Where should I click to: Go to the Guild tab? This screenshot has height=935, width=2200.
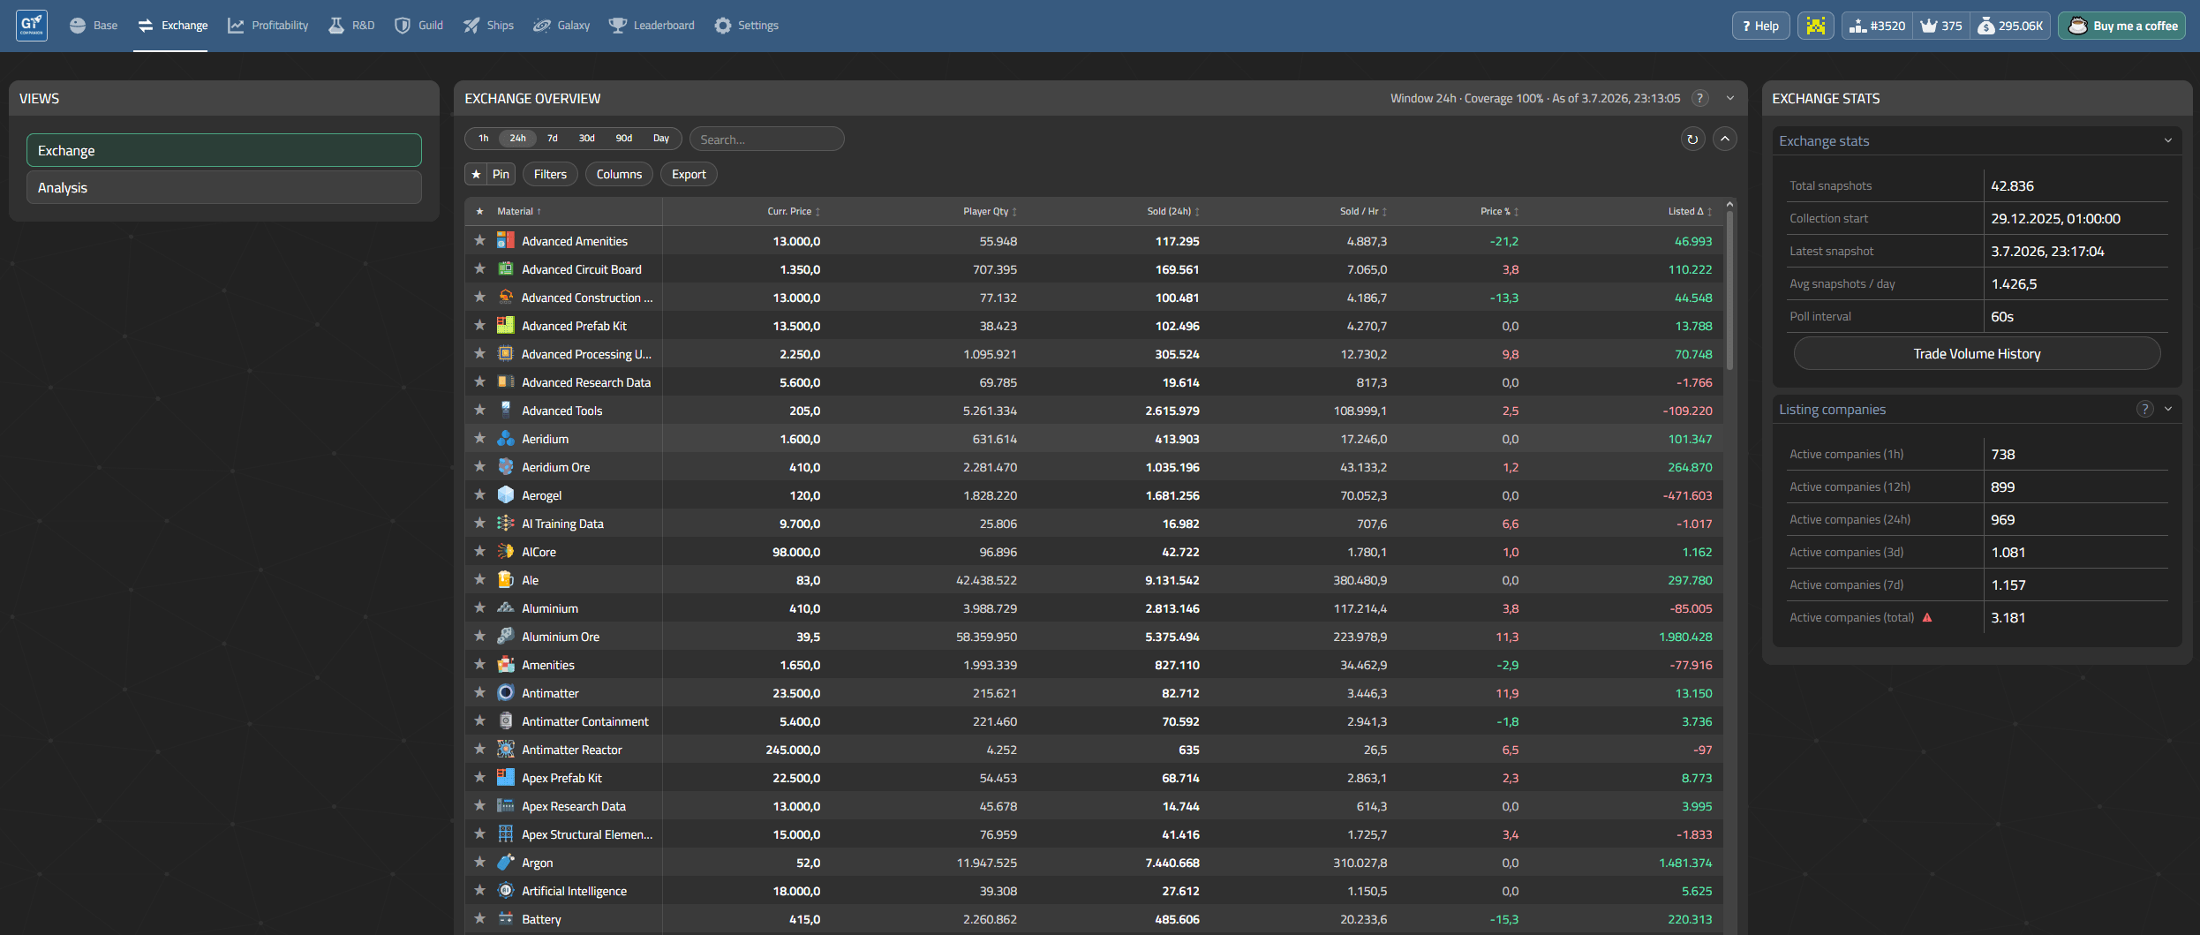click(x=419, y=26)
